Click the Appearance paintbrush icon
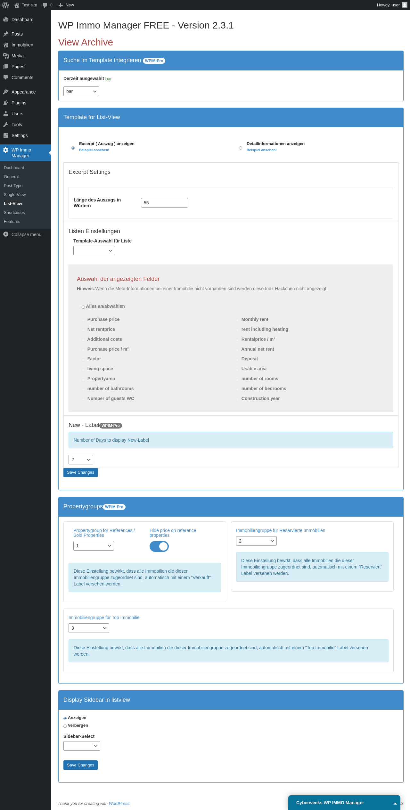The height and width of the screenshot is (810, 410). 6,92
